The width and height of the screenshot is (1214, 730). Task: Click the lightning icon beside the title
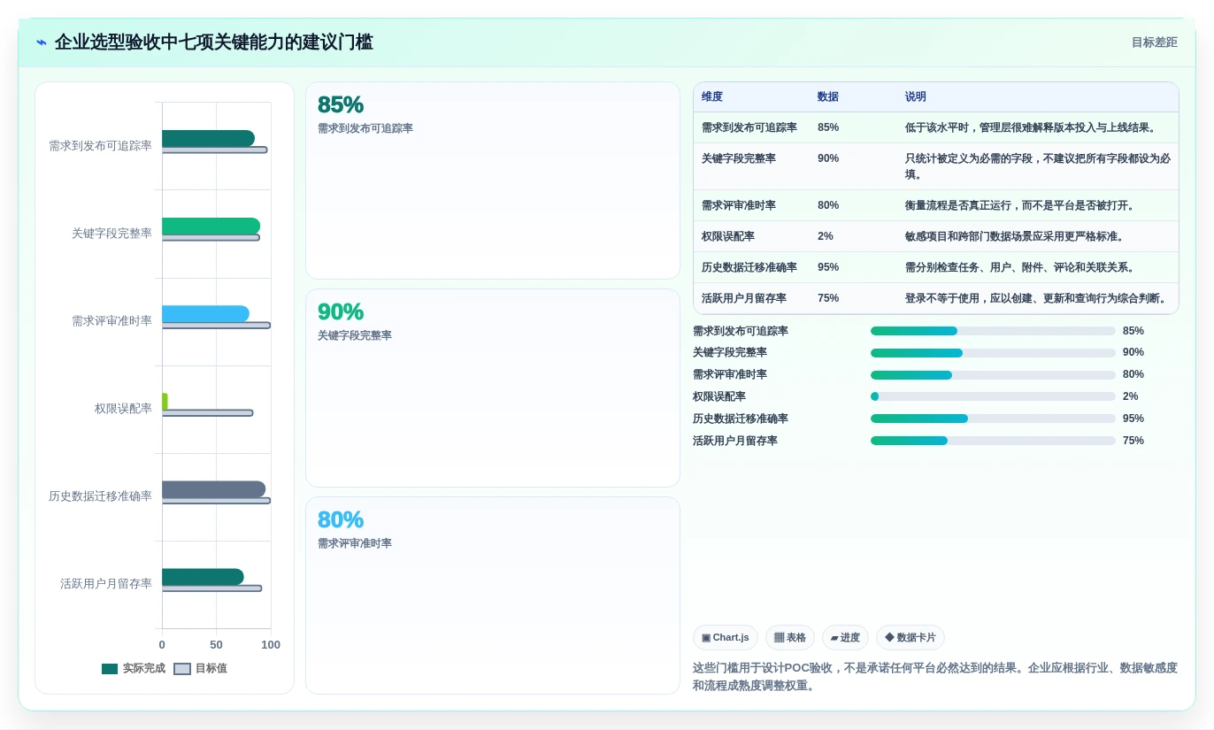tap(42, 42)
